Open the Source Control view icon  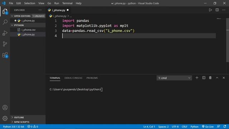pyautogui.click(x=5, y=44)
